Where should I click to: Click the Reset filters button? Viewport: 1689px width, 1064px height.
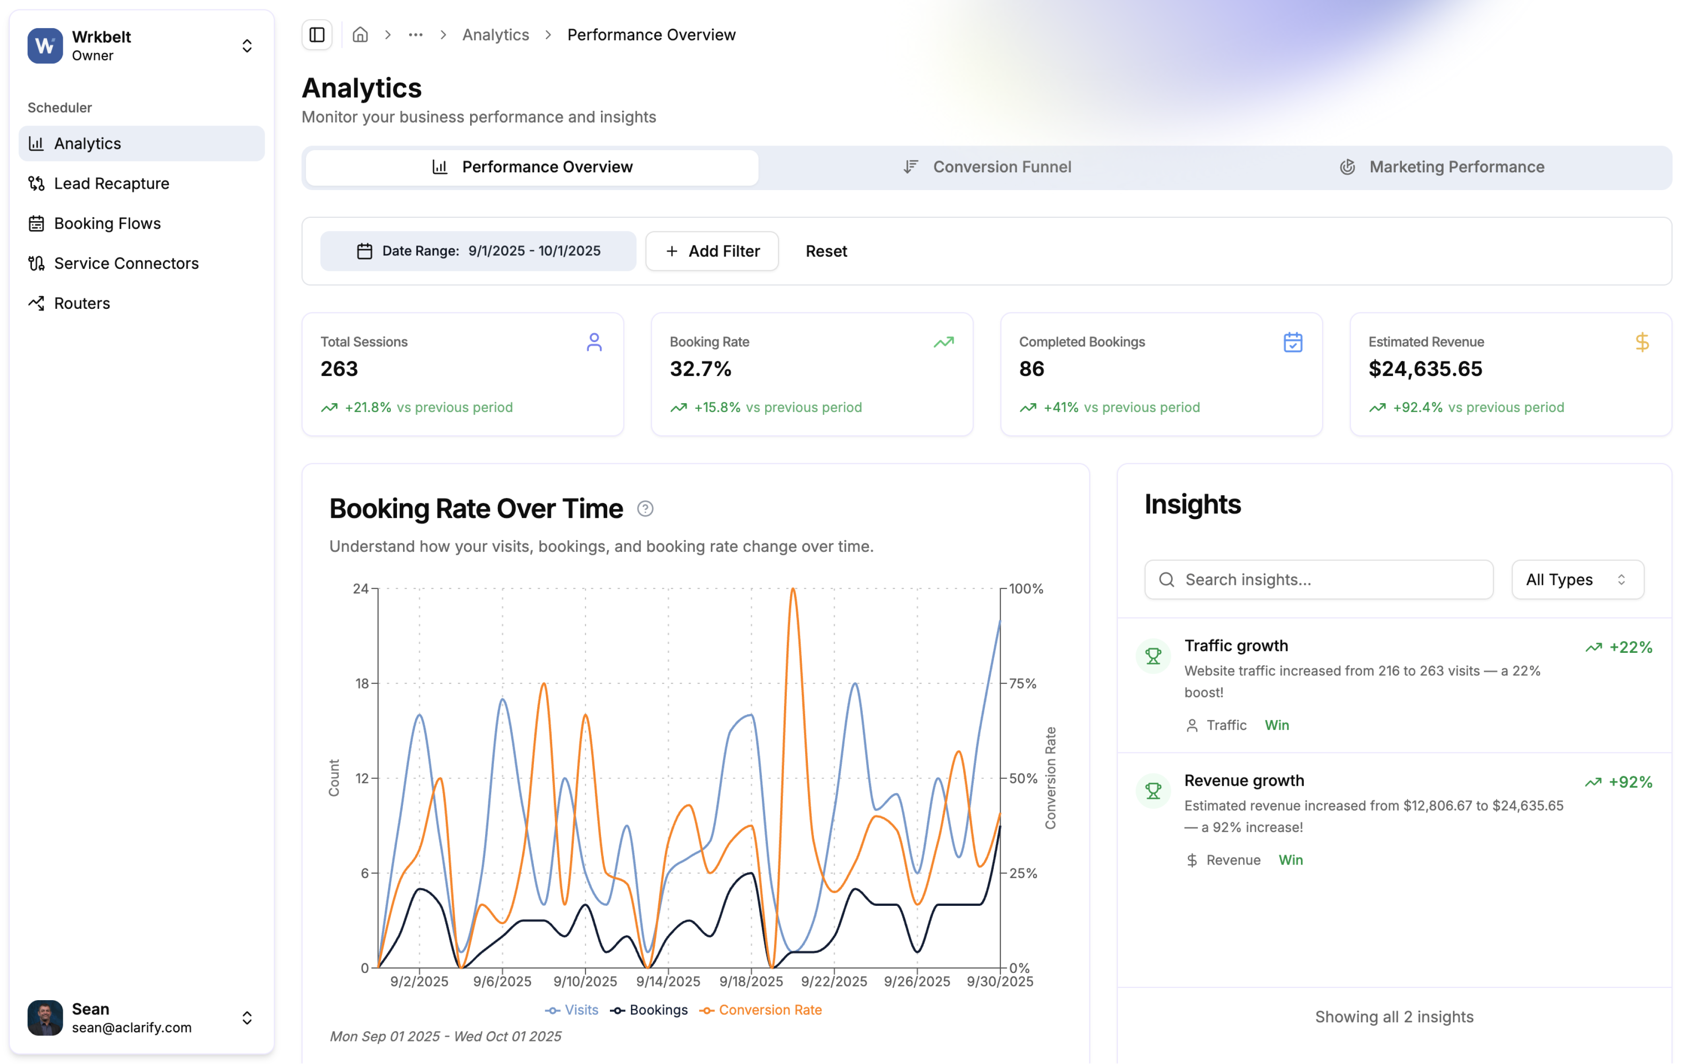point(826,251)
